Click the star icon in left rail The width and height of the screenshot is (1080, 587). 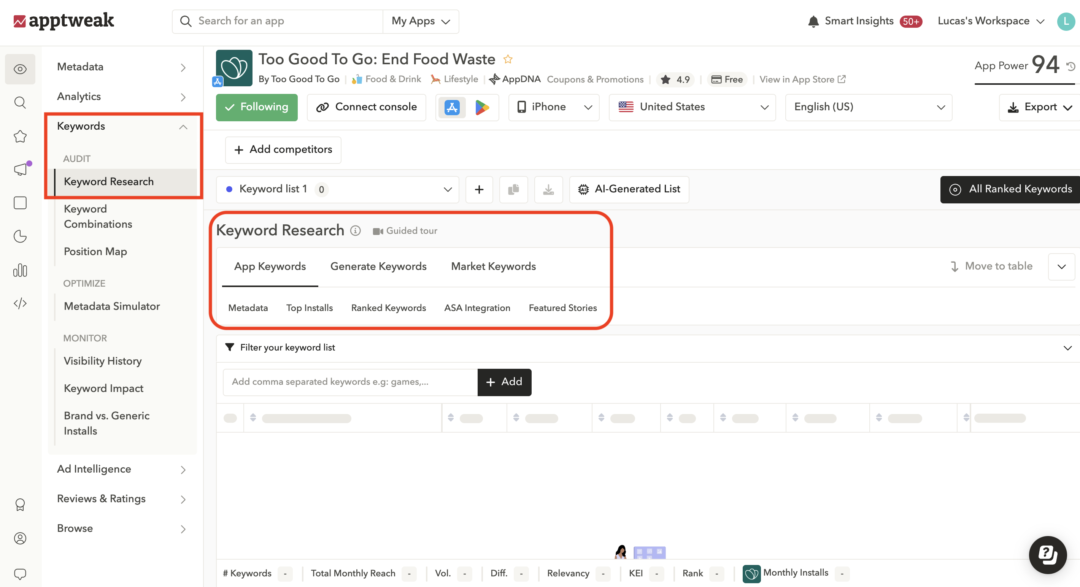pyautogui.click(x=20, y=136)
